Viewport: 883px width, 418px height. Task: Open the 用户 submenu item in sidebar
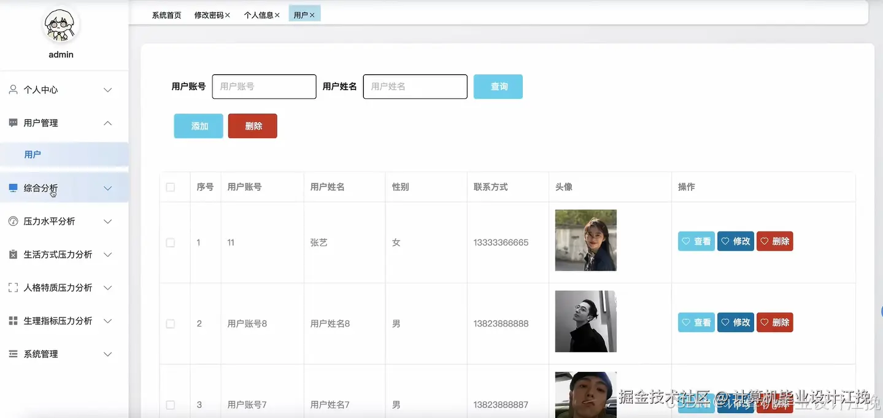(64, 155)
